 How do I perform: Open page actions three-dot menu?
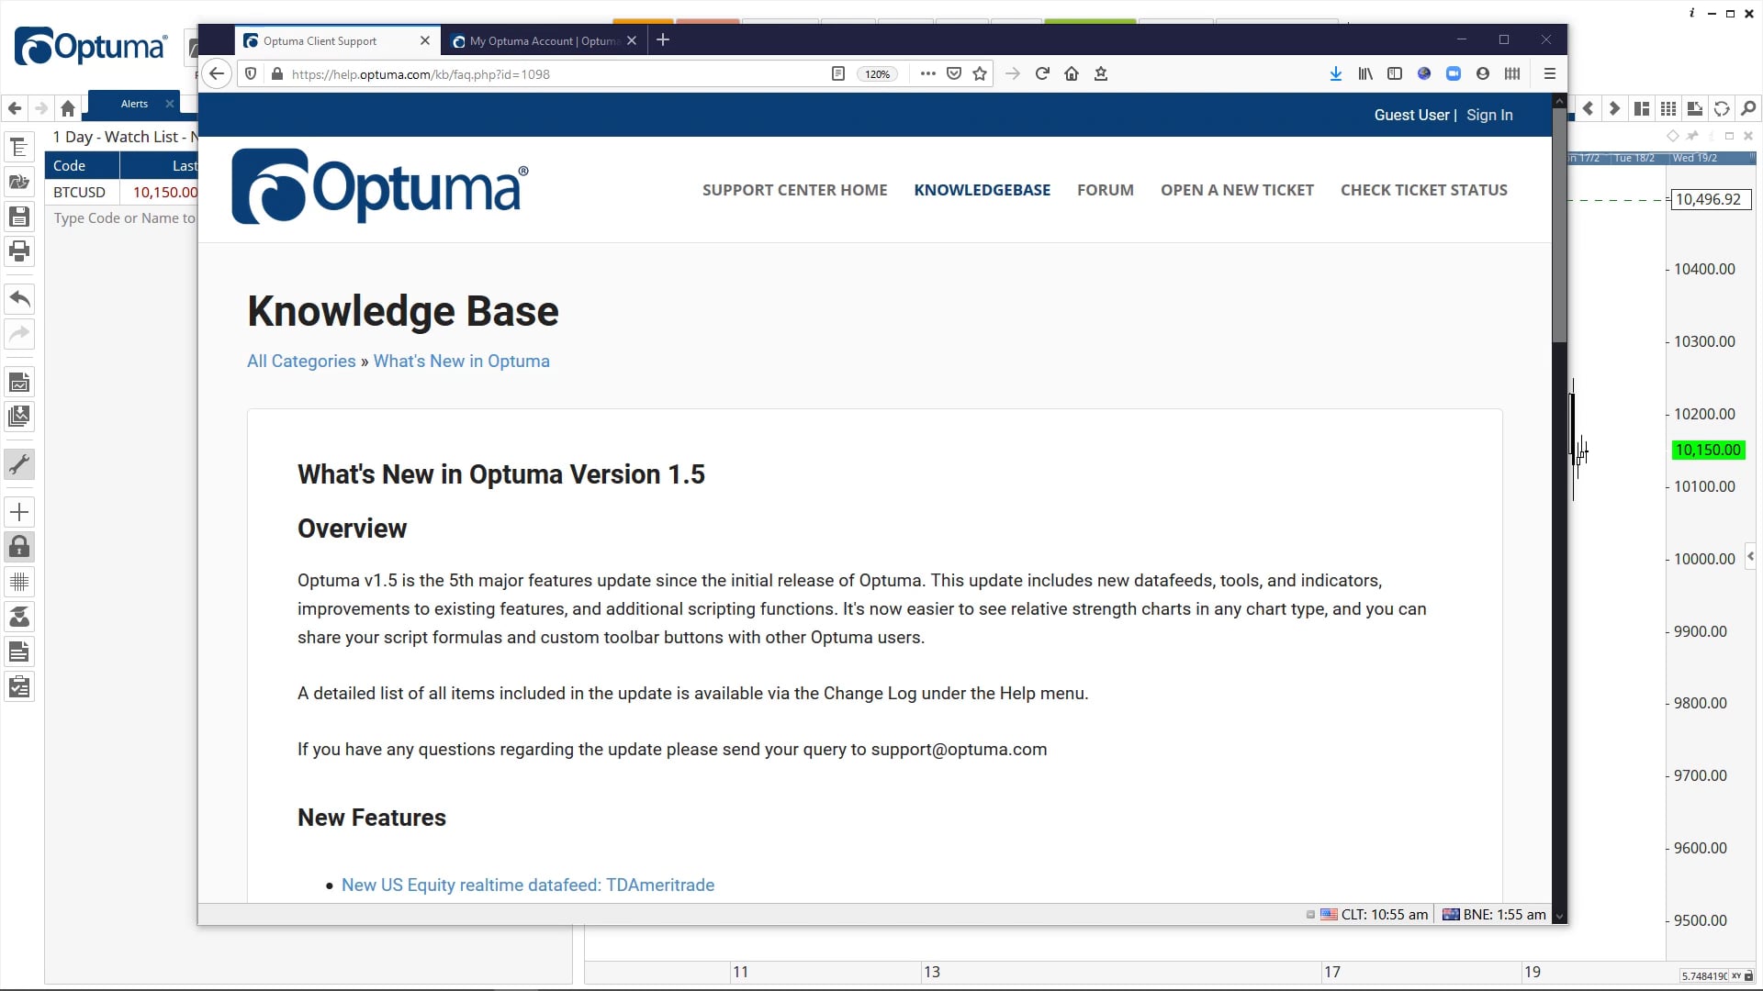[x=927, y=73]
